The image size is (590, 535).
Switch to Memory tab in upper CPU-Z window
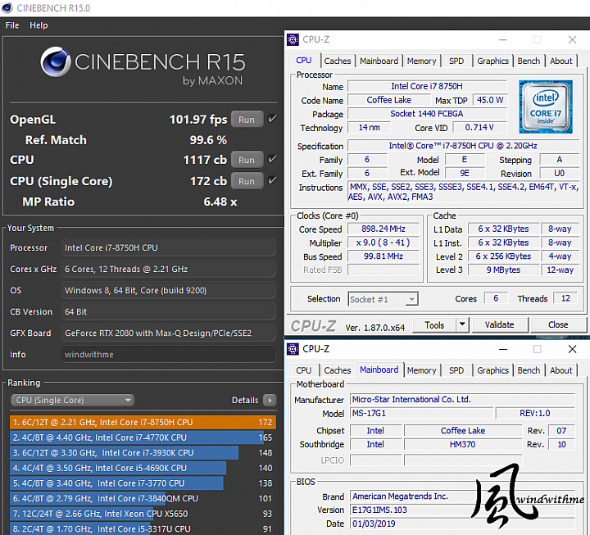[421, 61]
